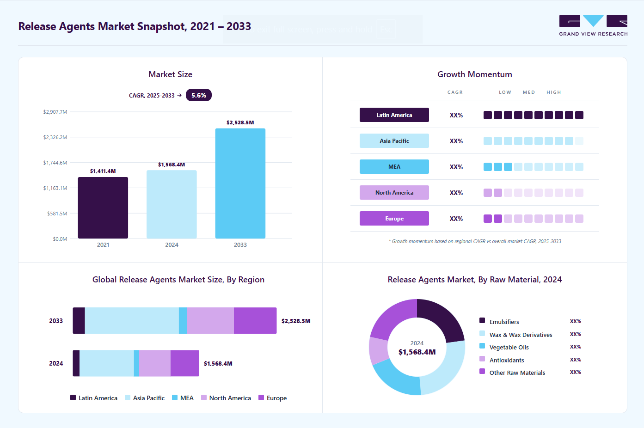Select the 2033 market size bar

[x=240, y=183]
